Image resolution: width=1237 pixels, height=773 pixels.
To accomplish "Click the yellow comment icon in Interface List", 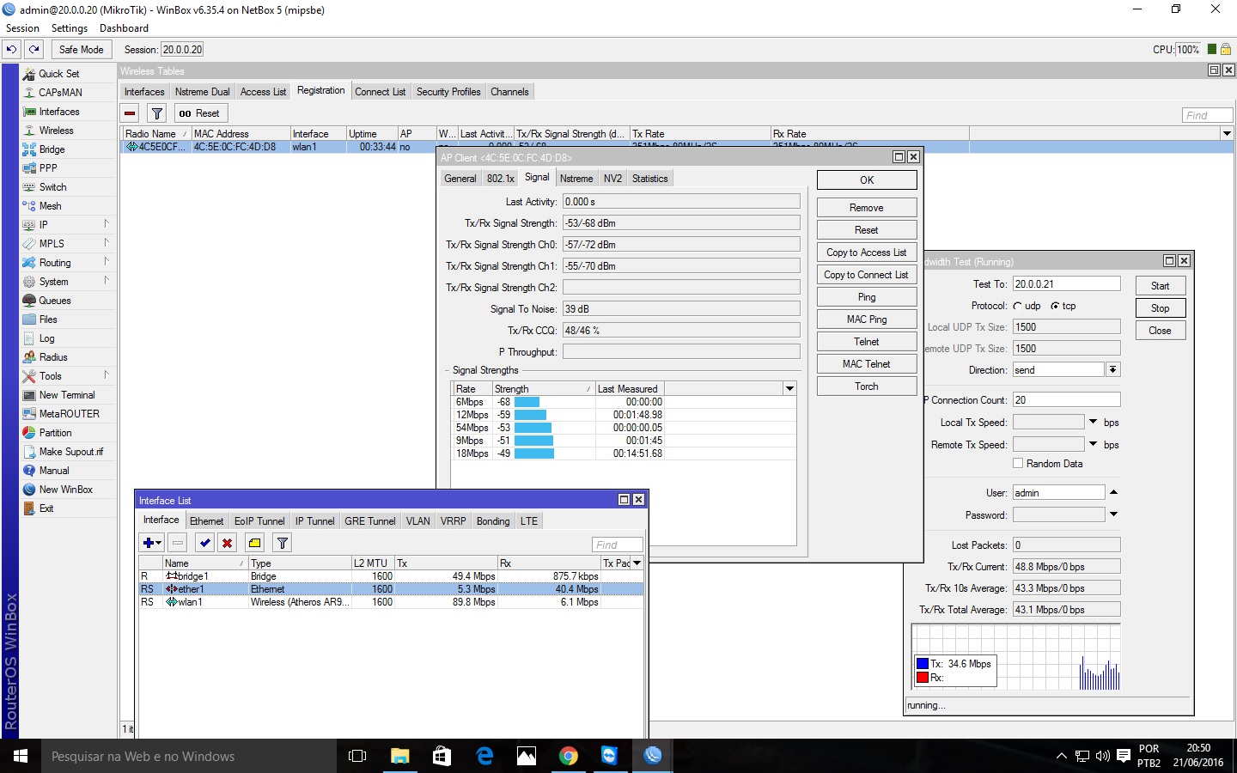I will click(254, 543).
